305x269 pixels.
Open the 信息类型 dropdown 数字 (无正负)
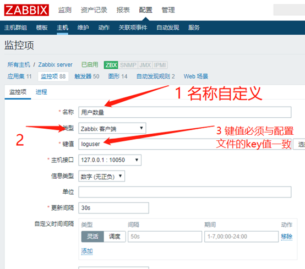coord(102,176)
